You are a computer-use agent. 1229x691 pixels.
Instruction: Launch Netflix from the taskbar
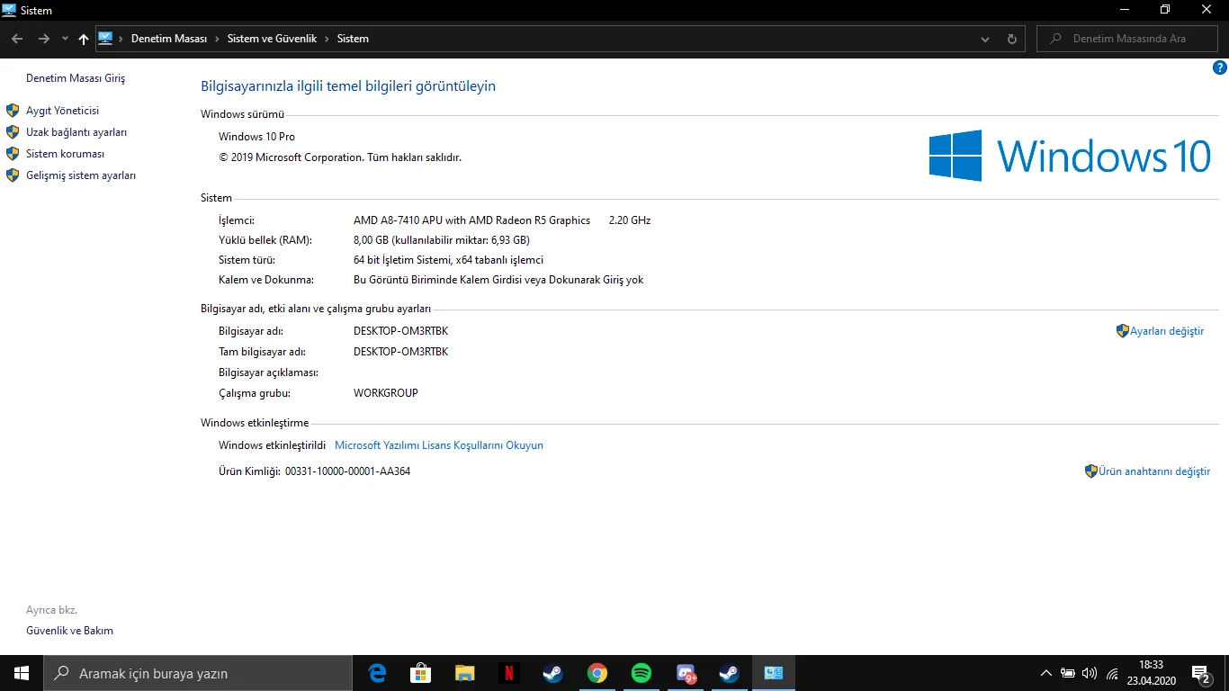click(x=509, y=673)
